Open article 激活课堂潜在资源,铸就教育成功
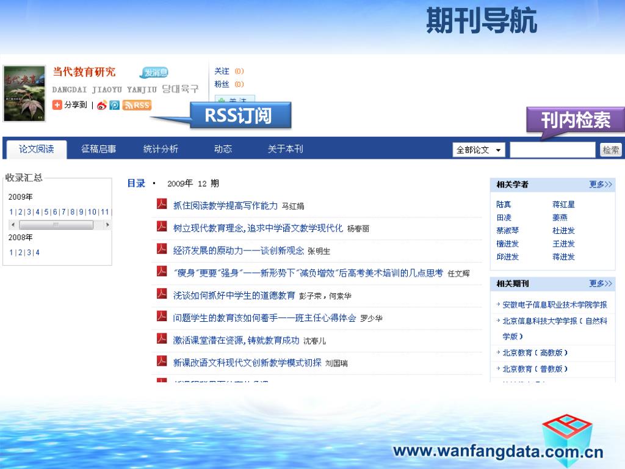The height and width of the screenshot is (469, 625). click(x=236, y=340)
